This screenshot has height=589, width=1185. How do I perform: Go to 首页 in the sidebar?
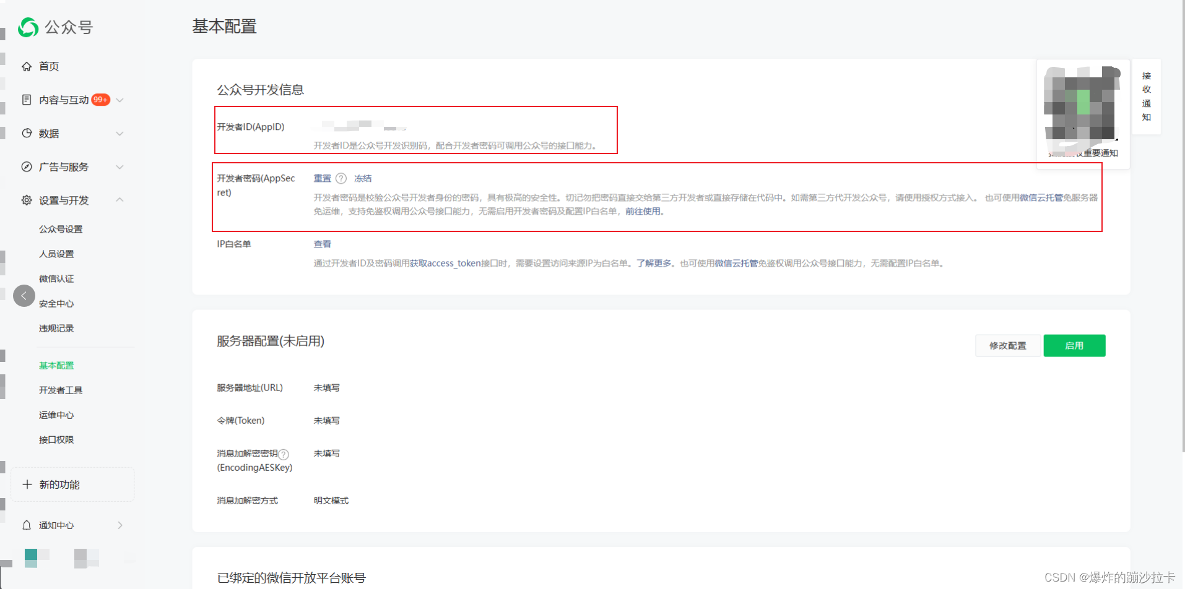49,66
